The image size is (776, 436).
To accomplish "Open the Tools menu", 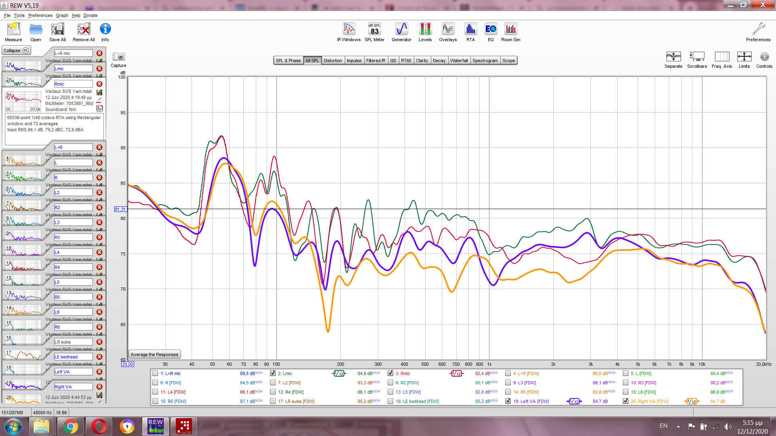I will (19, 15).
